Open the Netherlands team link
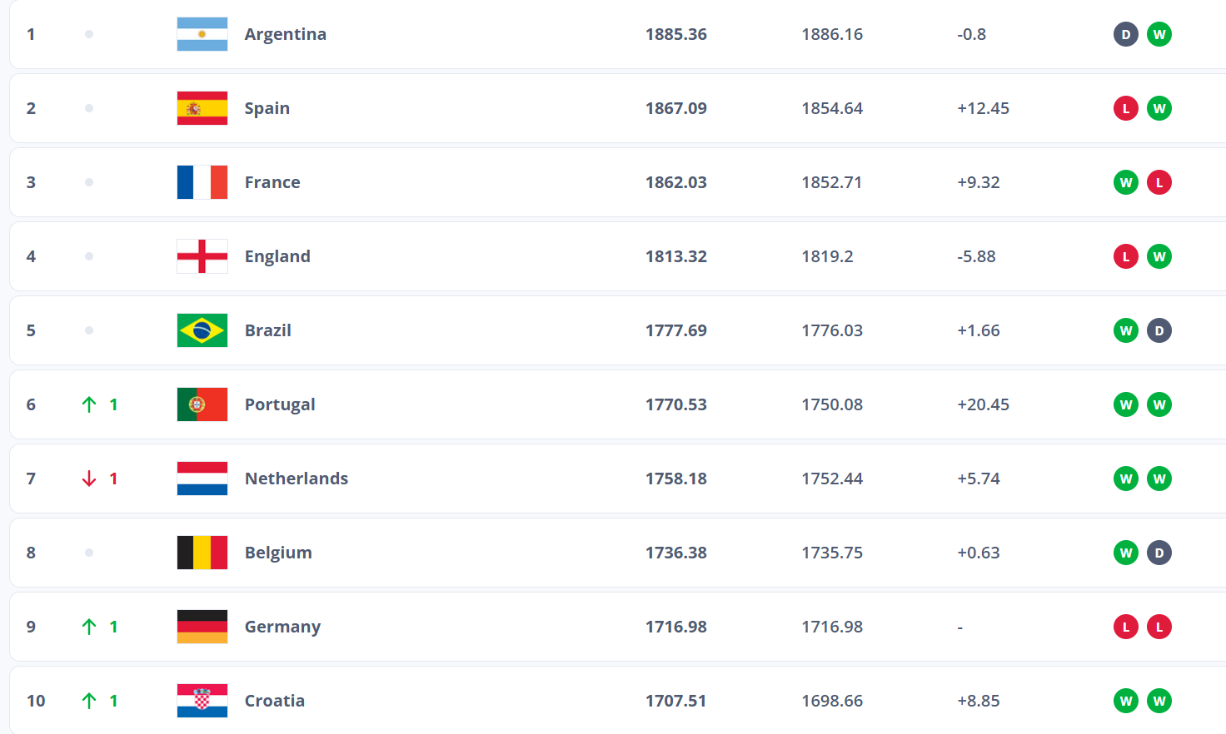 (297, 479)
